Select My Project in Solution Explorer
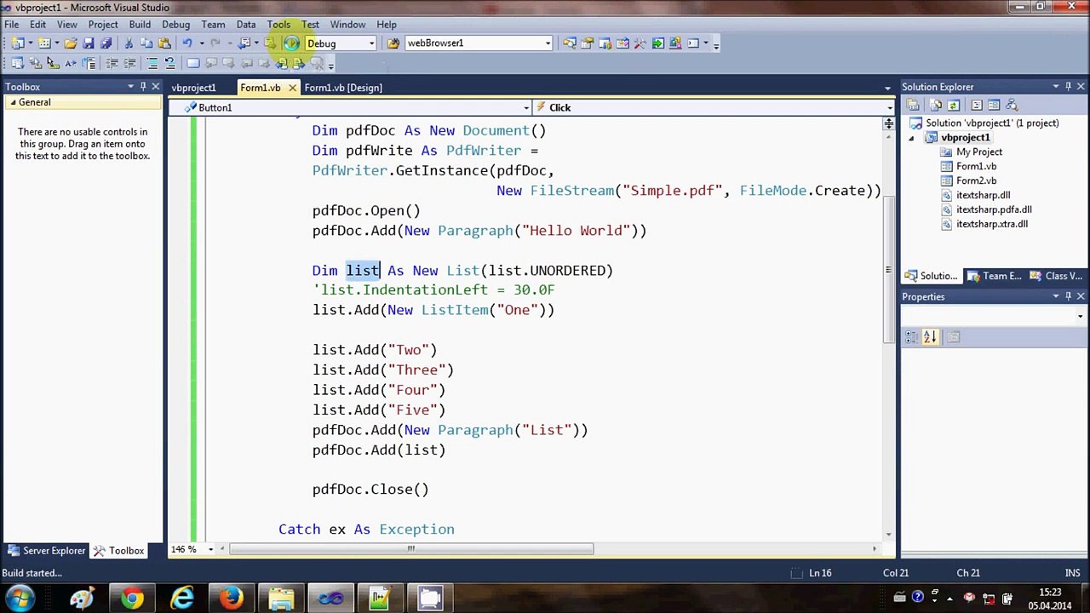 [979, 152]
